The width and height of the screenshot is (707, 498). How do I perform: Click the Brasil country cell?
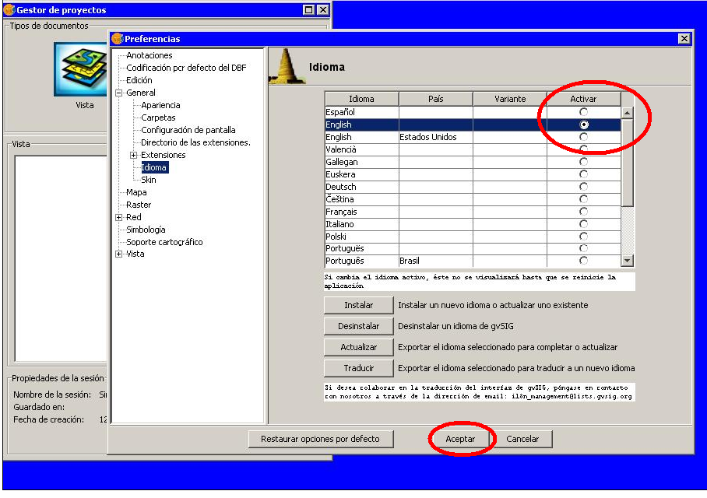436,261
